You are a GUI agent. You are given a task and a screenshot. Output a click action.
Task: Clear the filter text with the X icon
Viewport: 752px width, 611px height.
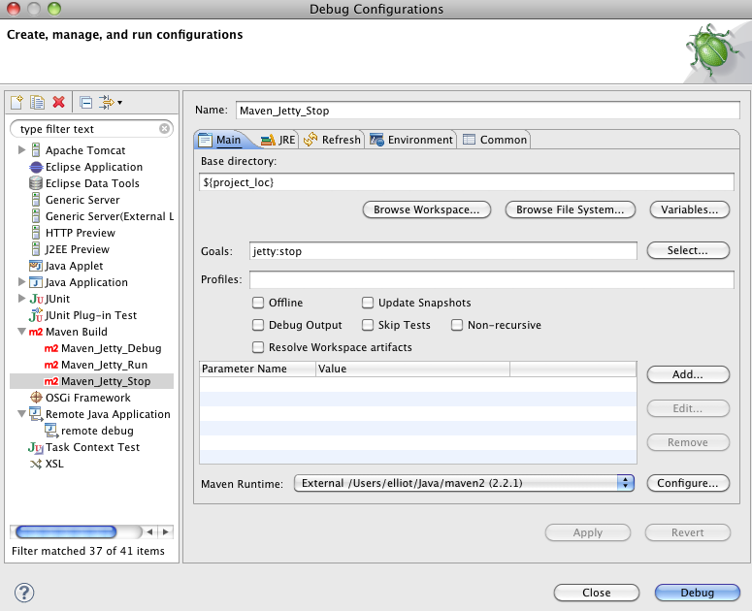(164, 128)
